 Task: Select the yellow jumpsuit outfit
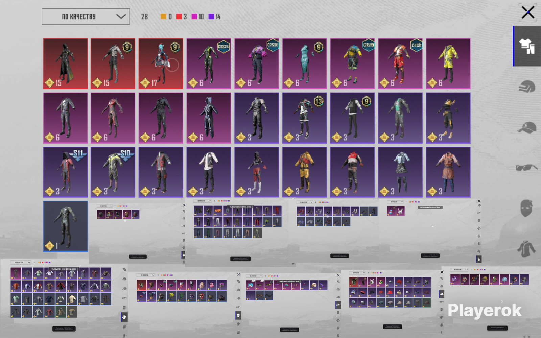[305, 172]
